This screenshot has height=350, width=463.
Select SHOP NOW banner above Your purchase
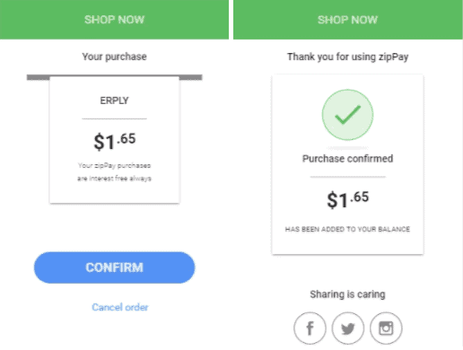(x=114, y=20)
